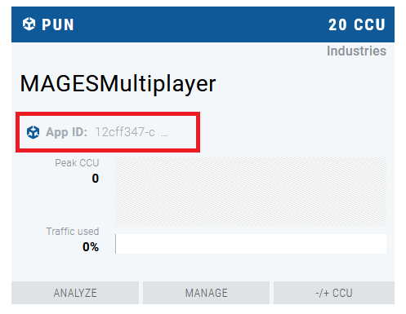406x314 pixels.
Task: Click the Peak CCU label
Action: point(77,163)
